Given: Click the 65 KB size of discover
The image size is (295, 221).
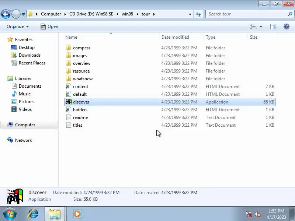Looking at the screenshot, I should click(x=269, y=102).
